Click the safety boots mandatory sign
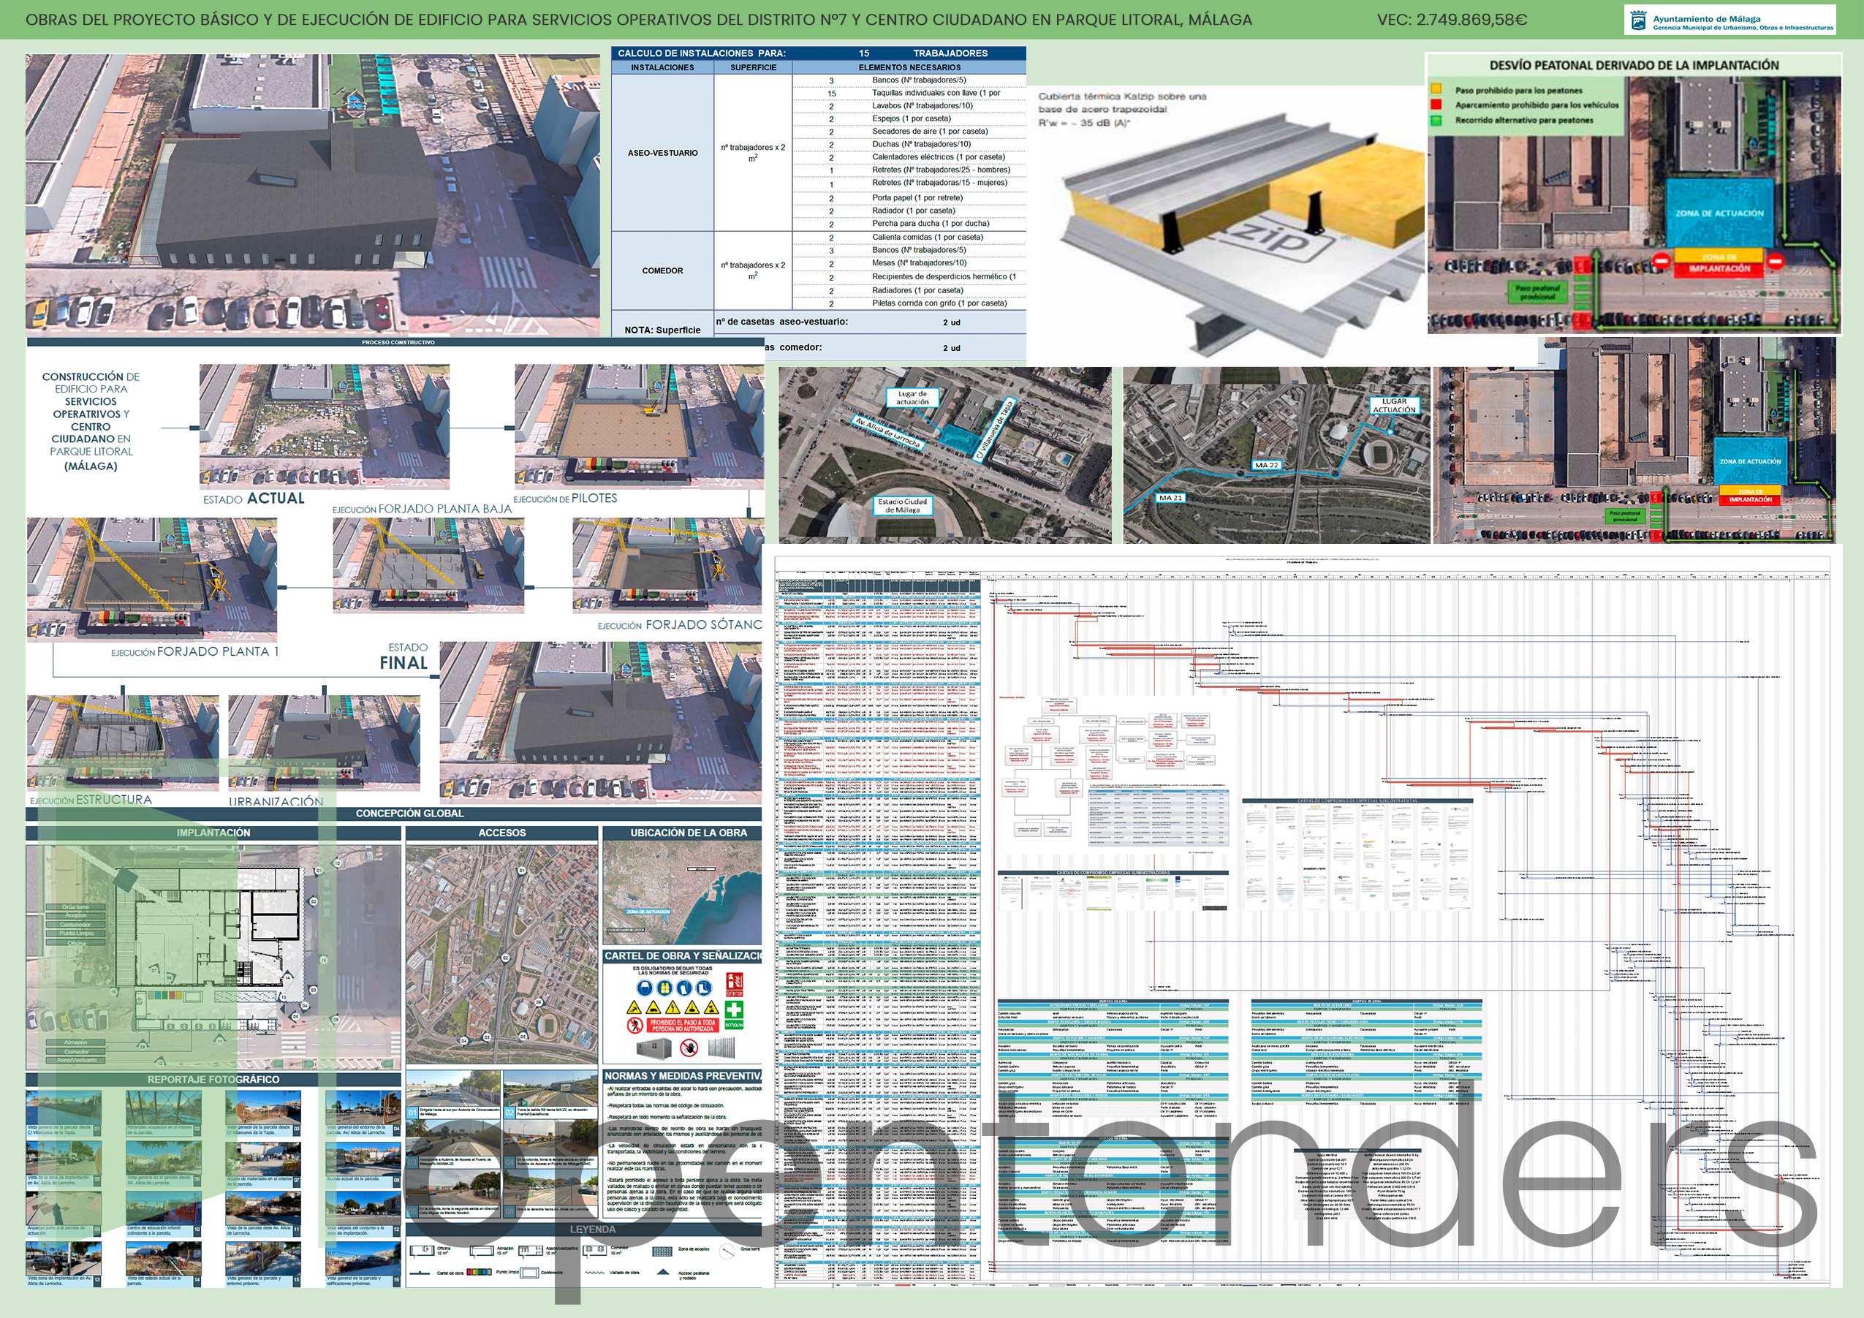This screenshot has width=1864, height=1318. 705,988
